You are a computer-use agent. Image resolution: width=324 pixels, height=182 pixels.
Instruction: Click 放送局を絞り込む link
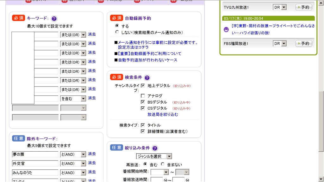pos(163,114)
